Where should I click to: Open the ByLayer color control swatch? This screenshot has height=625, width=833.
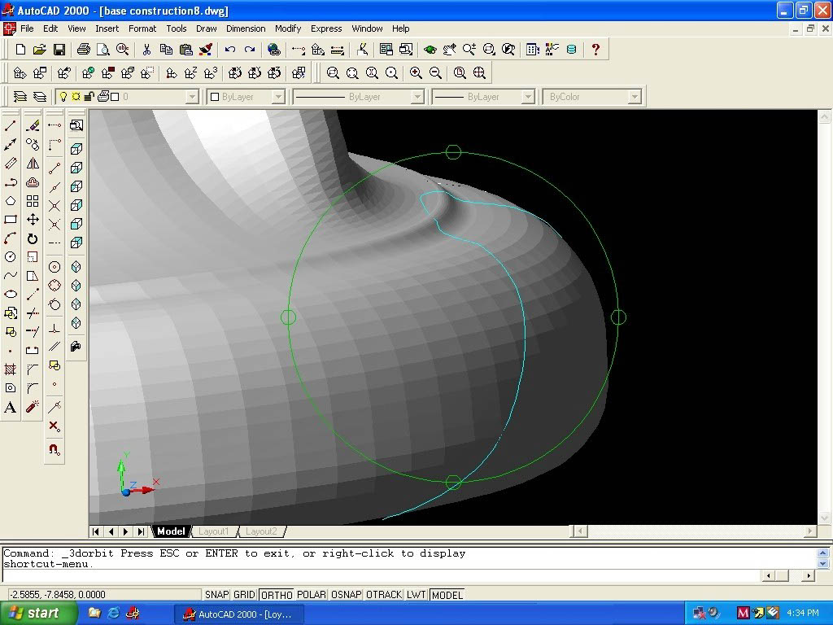pyautogui.click(x=246, y=97)
